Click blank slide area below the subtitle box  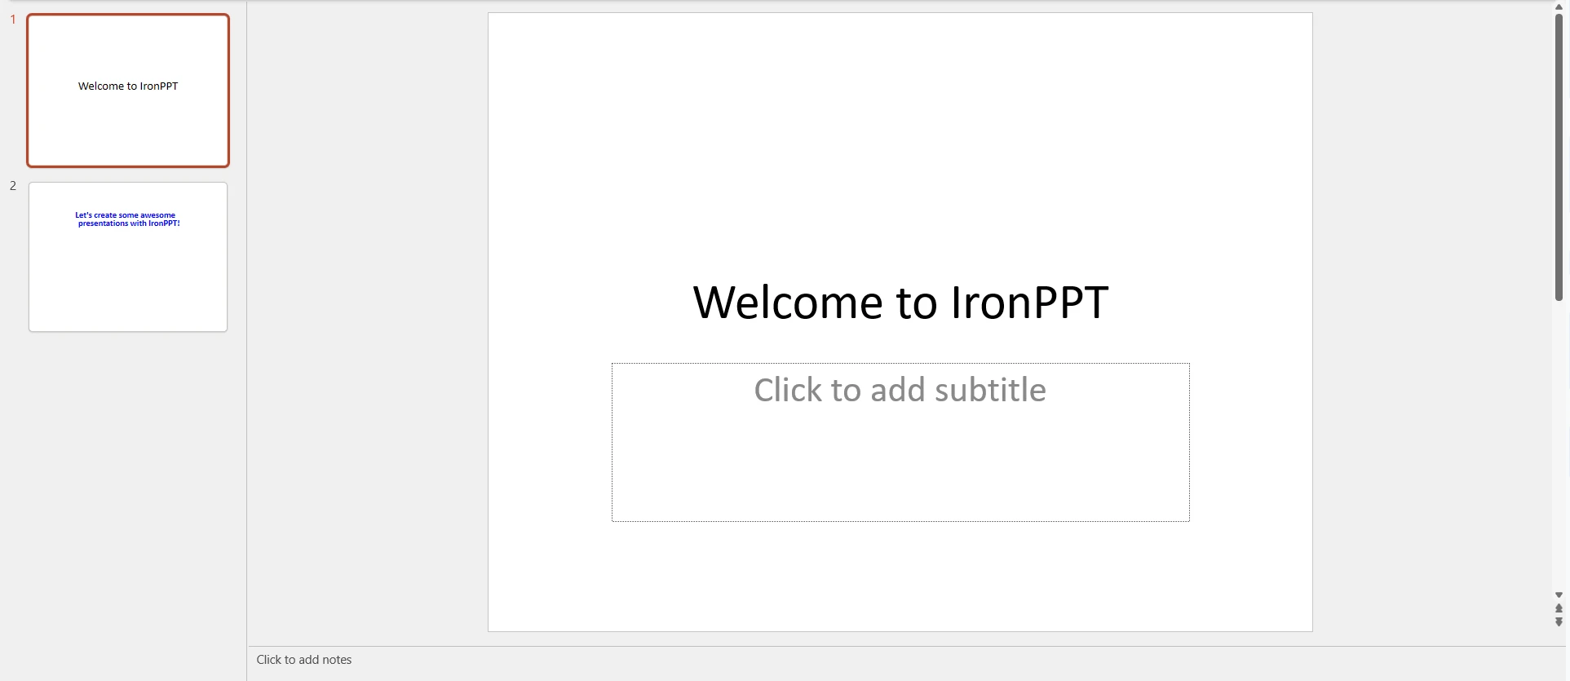tap(900, 579)
